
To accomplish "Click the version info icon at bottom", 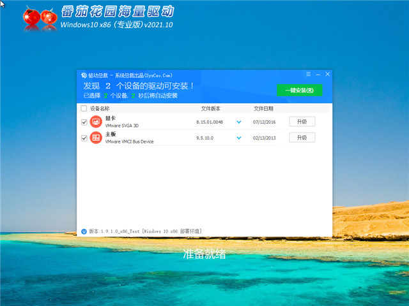I will coord(84,231).
